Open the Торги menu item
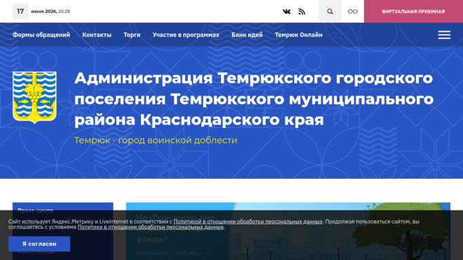This screenshot has height=260, width=463. (132, 35)
